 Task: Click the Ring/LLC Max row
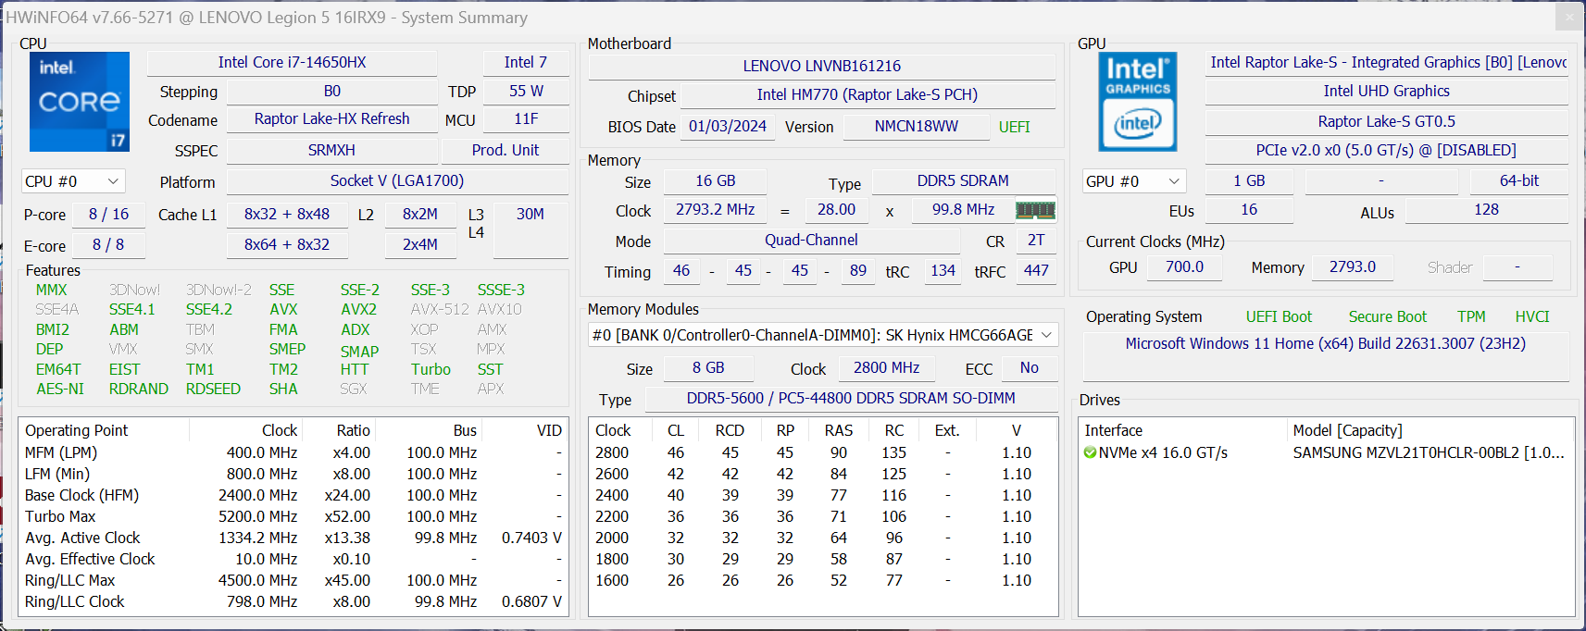pyautogui.click(x=293, y=580)
